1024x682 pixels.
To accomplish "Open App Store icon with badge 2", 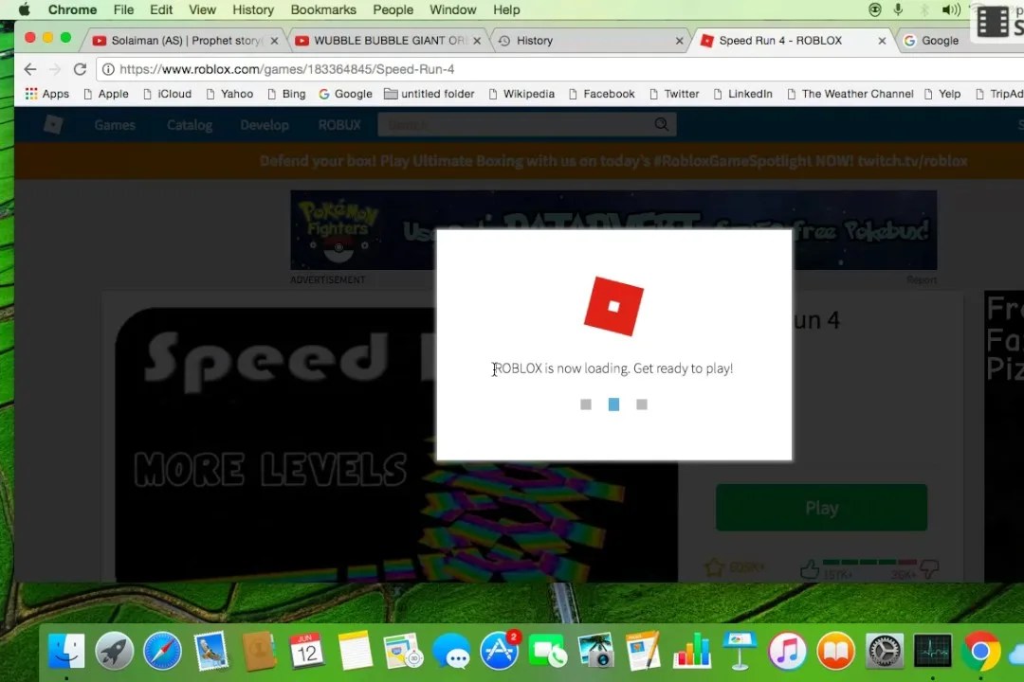I will point(500,651).
